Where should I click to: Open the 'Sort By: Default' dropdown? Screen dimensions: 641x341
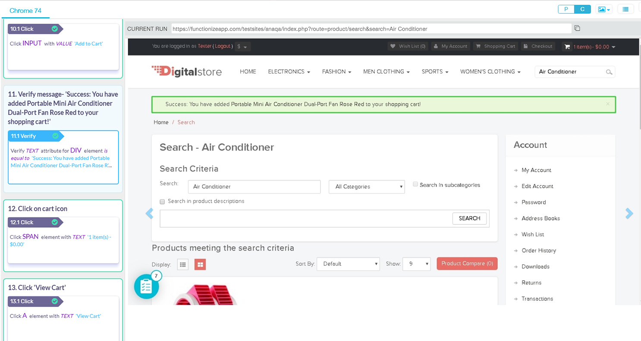348,264
